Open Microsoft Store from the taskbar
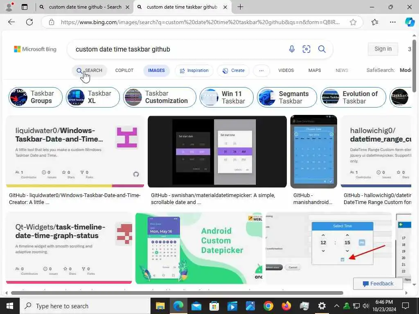The height and width of the screenshot is (314, 419). 214,306
